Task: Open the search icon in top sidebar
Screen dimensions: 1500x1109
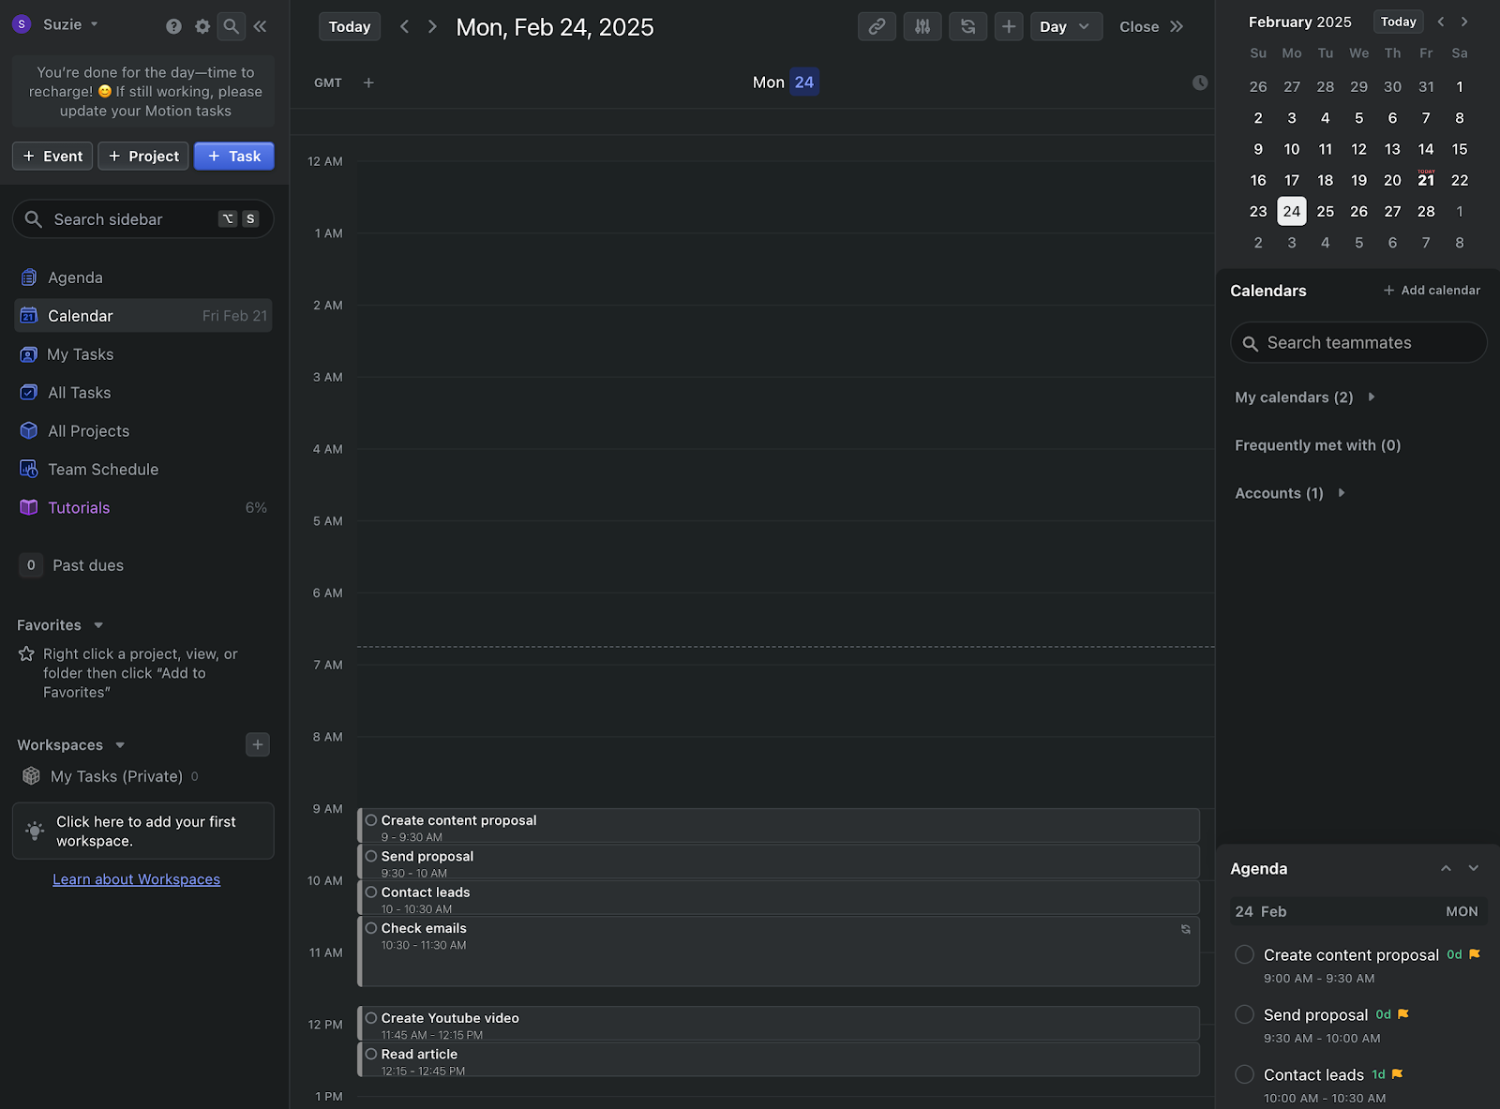Action: click(x=231, y=25)
